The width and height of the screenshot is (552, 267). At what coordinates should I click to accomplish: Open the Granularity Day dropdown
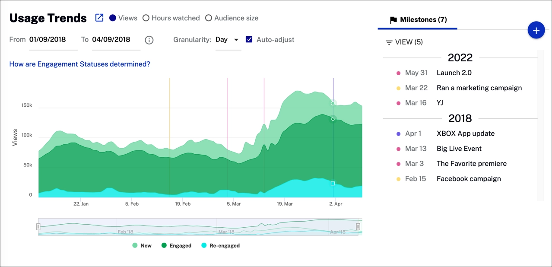pos(228,40)
